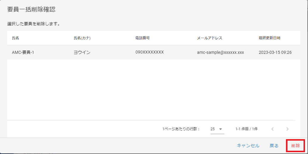The height and width of the screenshot is (154, 308).
Task: Click the phone number 090XXXXXXXX cell
Action: (x=150, y=52)
